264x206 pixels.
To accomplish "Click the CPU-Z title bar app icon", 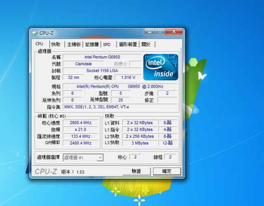I will click(x=35, y=33).
